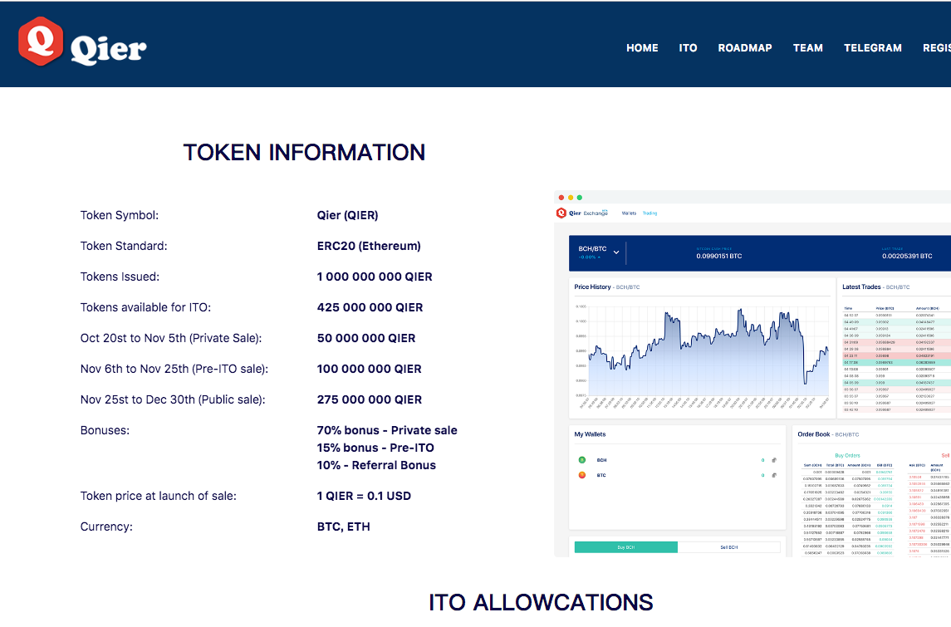The width and height of the screenshot is (951, 627).
Task: Select the 'ERC20 (Ethereum)' value
Action: point(369,246)
